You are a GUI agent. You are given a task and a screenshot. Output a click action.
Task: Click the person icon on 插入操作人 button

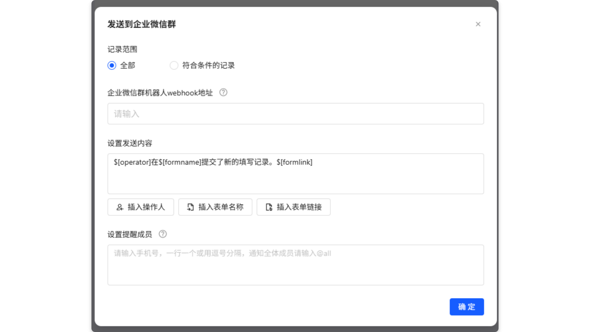[x=119, y=207]
